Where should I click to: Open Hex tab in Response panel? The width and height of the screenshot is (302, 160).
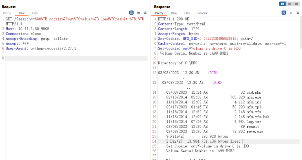point(187,13)
